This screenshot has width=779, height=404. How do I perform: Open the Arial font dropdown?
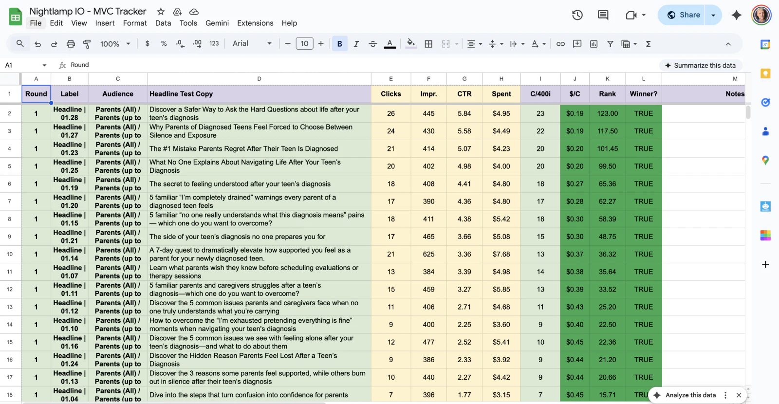point(252,43)
